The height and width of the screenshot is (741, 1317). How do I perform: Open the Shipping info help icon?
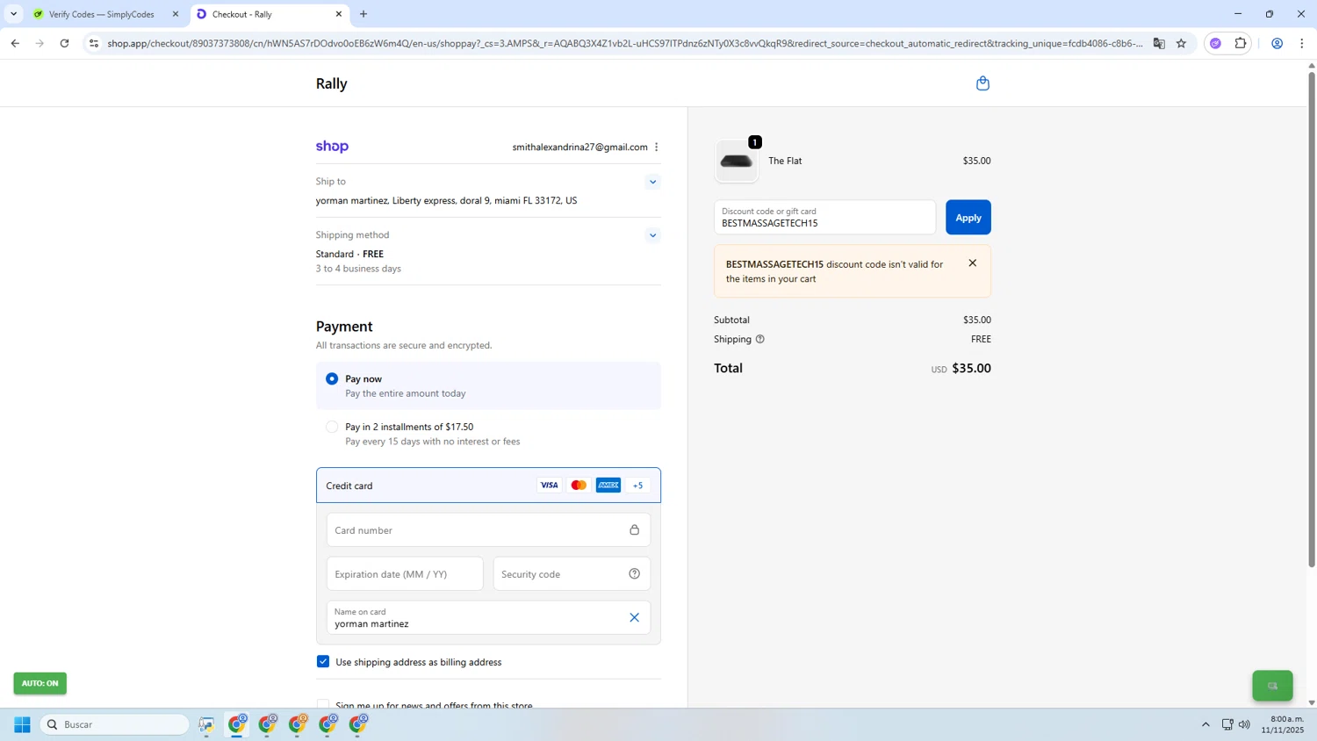[760, 339]
